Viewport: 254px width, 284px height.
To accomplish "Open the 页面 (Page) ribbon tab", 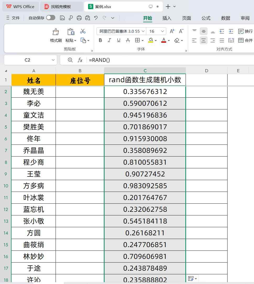I will pyautogui.click(x=187, y=18).
